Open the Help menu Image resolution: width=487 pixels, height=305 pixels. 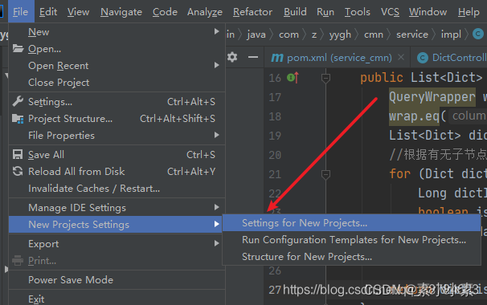(x=469, y=12)
